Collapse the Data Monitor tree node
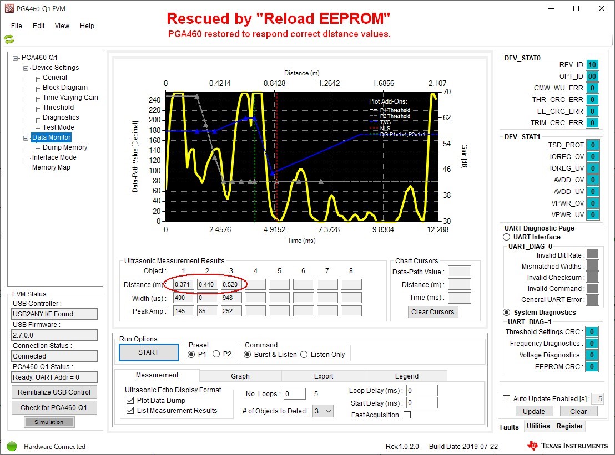 (x=26, y=138)
